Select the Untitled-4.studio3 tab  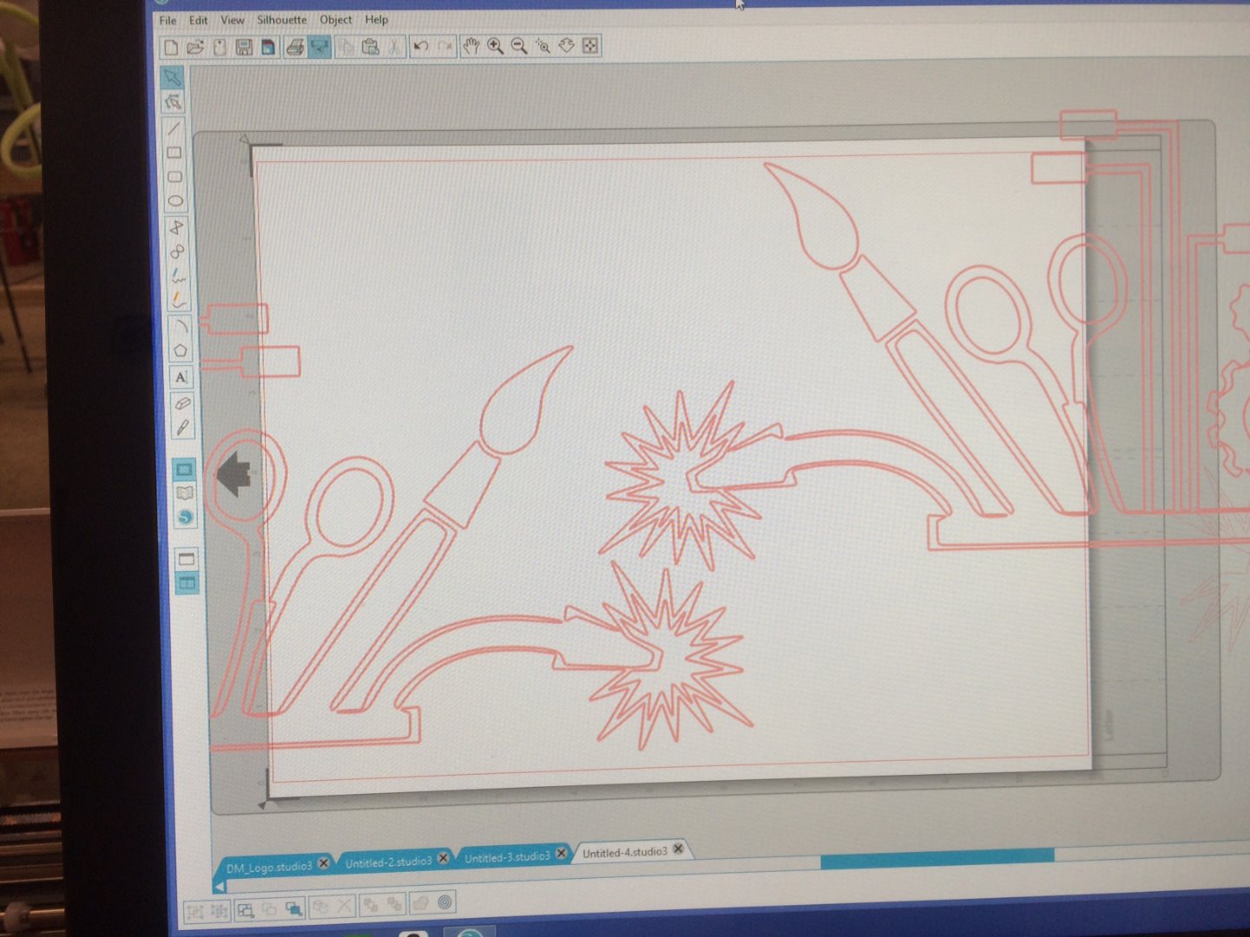click(x=625, y=853)
